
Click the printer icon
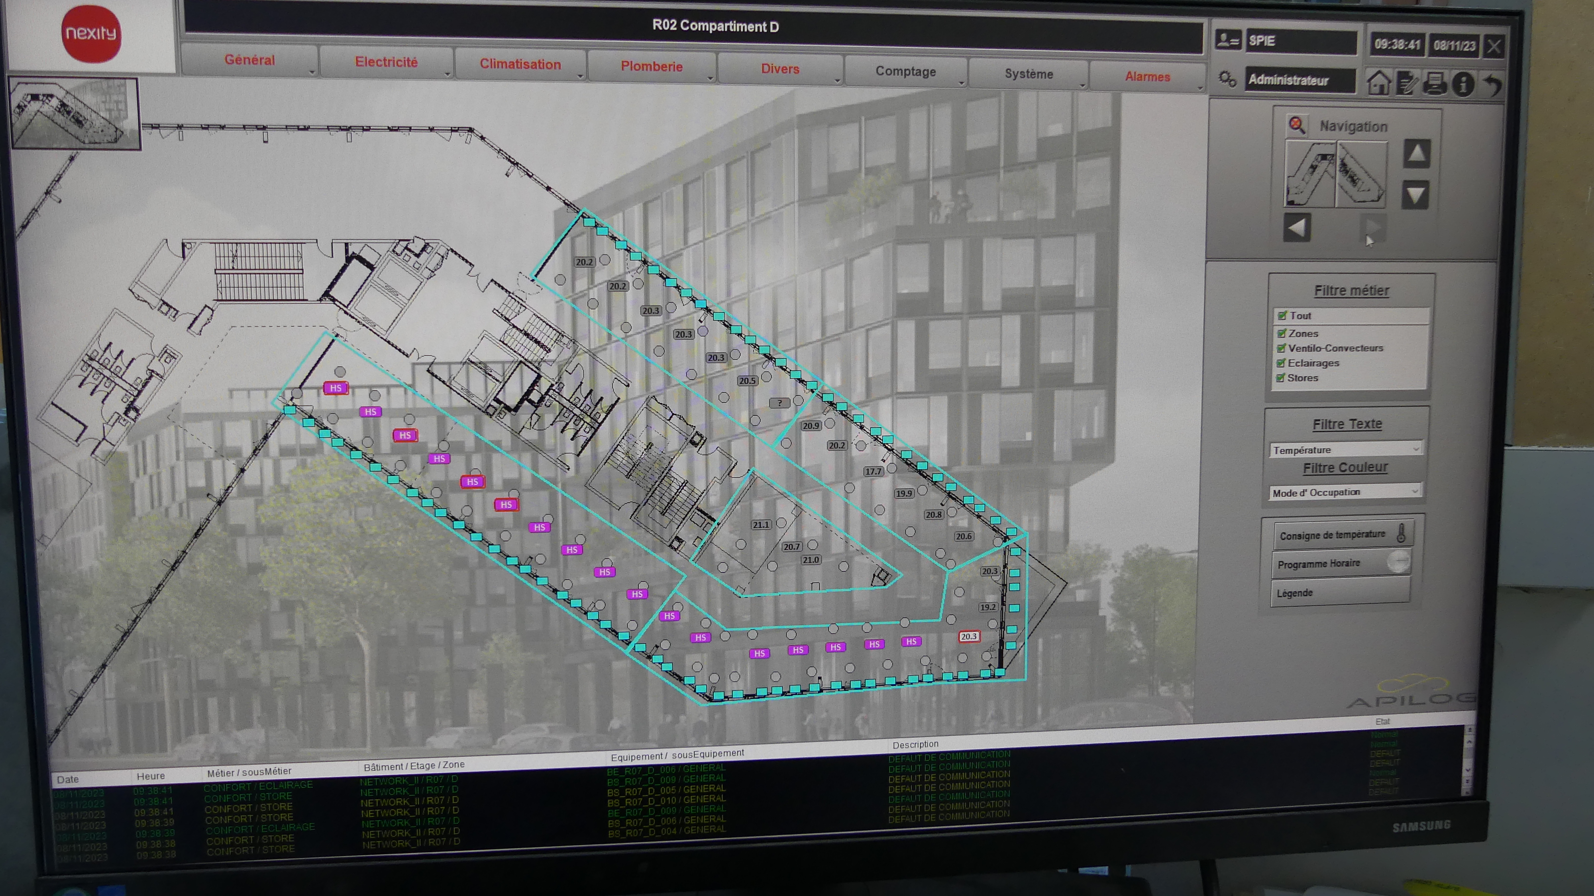tap(1435, 83)
